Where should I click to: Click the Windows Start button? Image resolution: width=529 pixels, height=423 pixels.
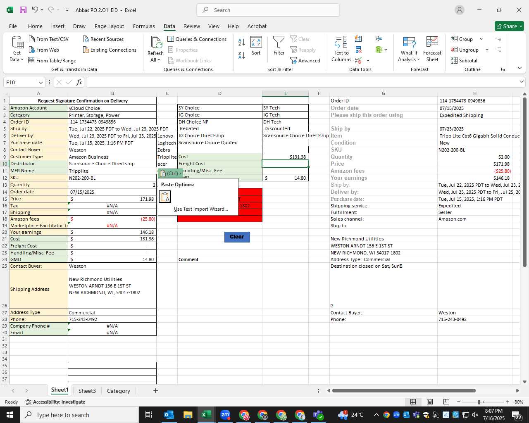pos(10,415)
